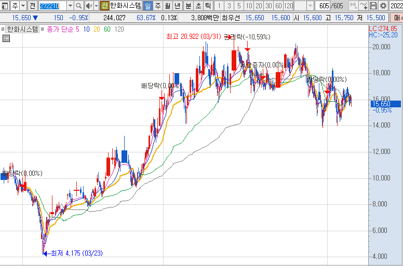
Task: Click the change value 150
Action: pos(58,18)
